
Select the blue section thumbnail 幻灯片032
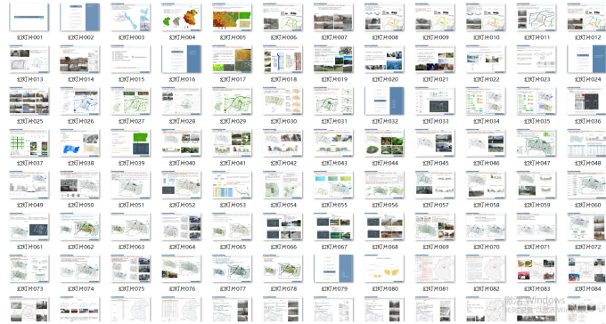[385, 101]
